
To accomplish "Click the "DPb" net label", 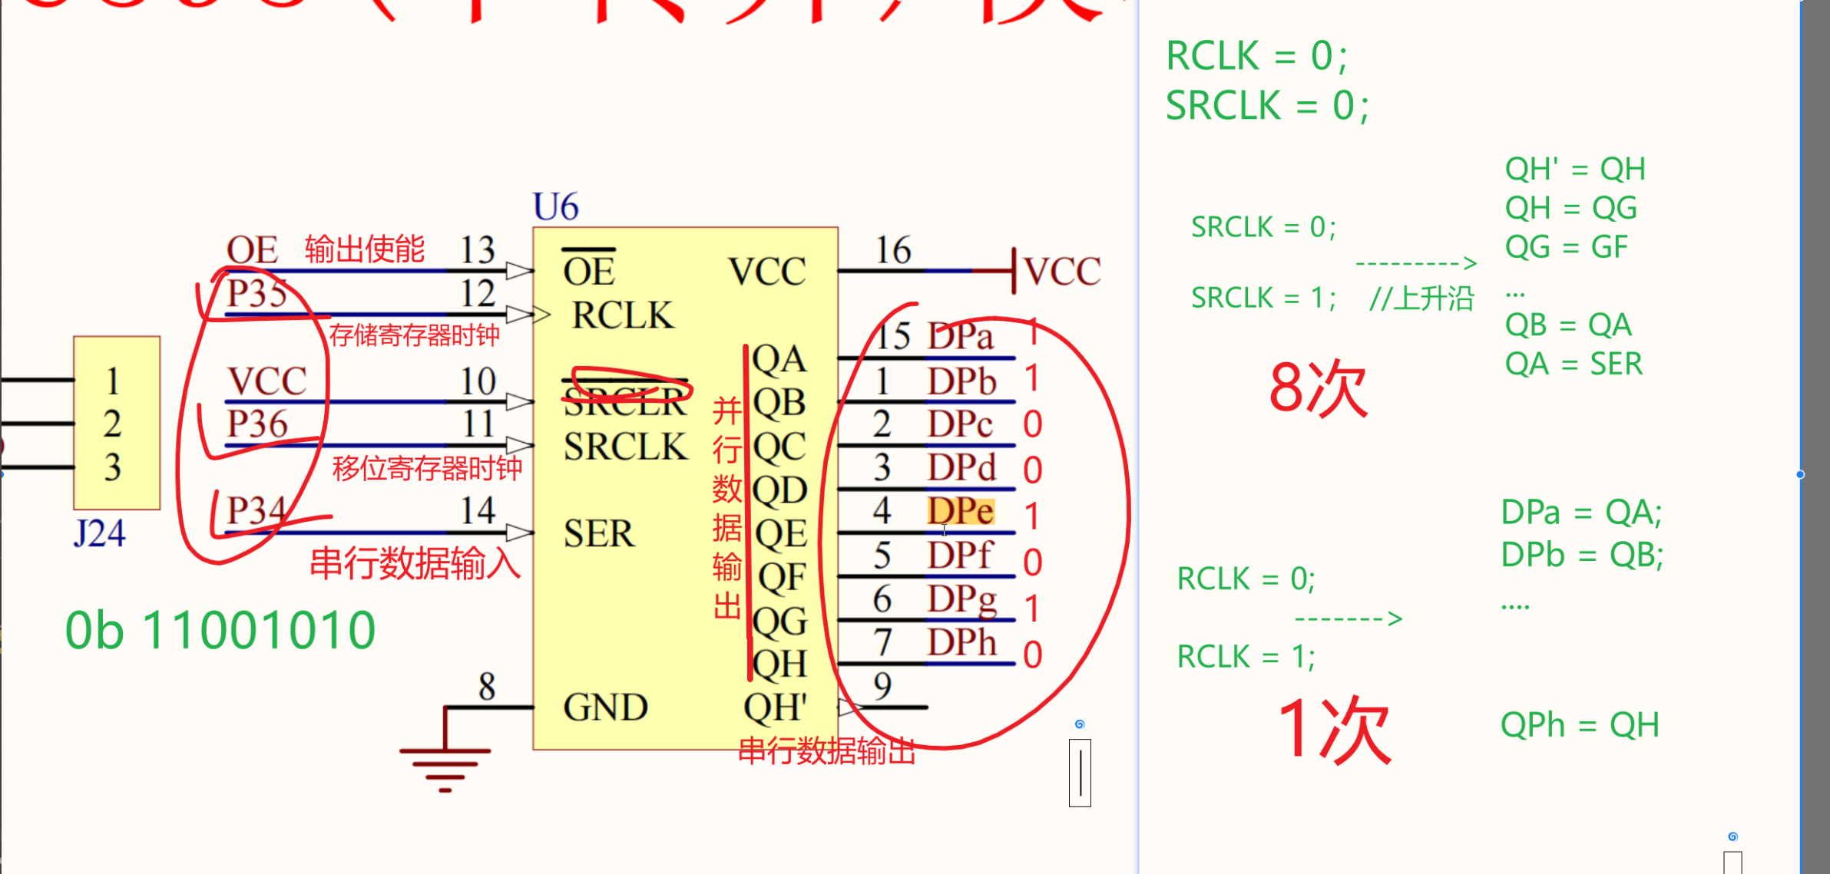I will coord(961,381).
